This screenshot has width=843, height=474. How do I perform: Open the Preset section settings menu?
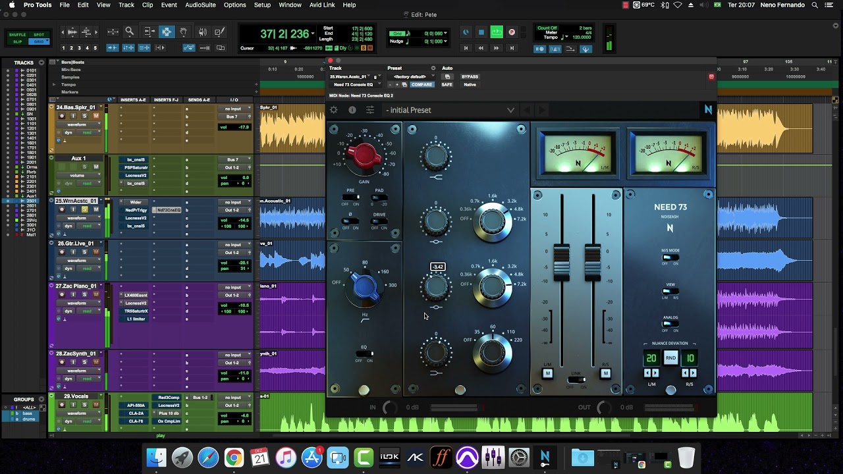pyautogui.click(x=433, y=68)
